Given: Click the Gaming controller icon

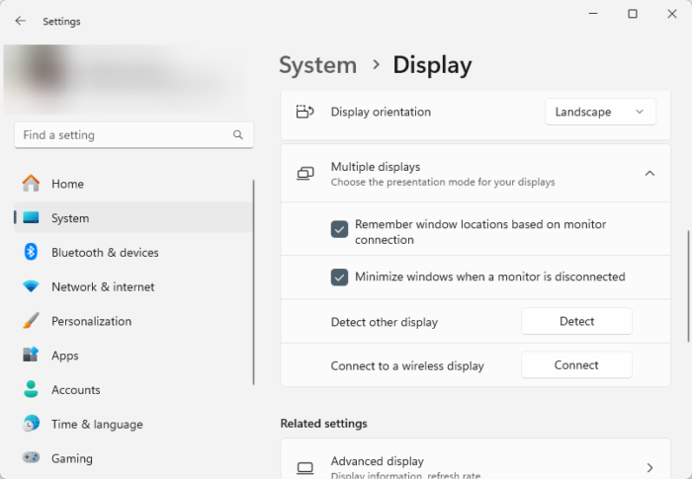Looking at the screenshot, I should 31,458.
